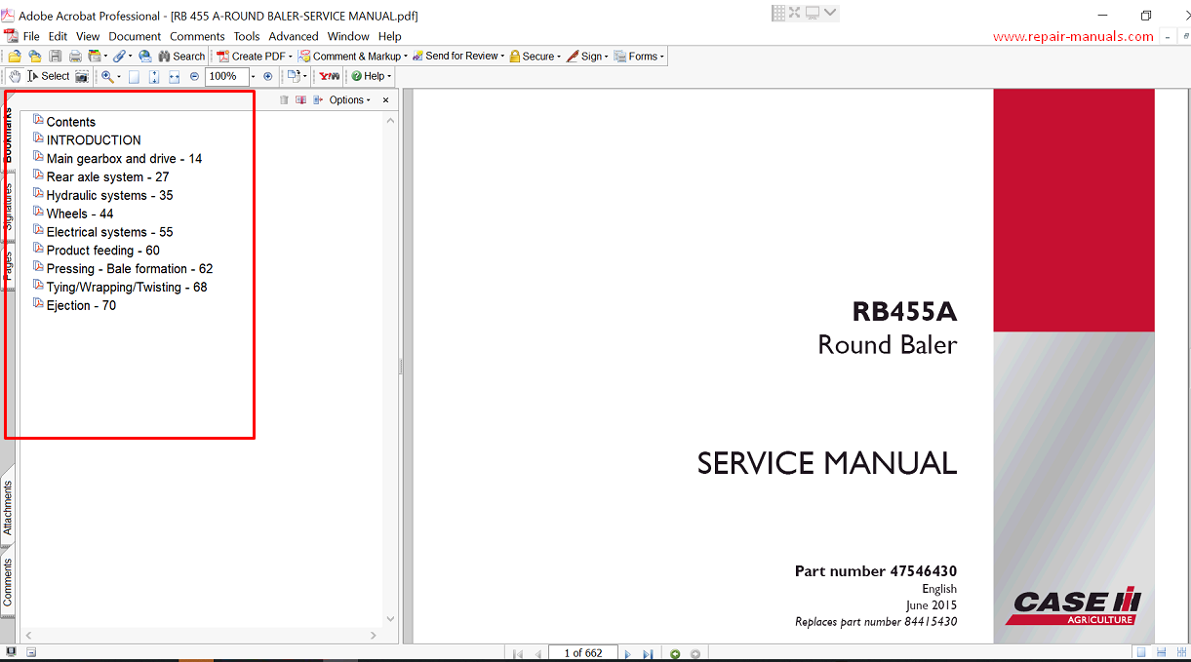Viewport: 1191px width, 662px height.
Task: Click the Save disk icon
Action: click(x=56, y=57)
